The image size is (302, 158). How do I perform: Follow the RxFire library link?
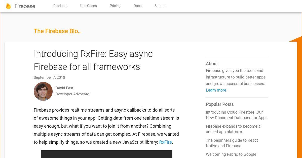pyautogui.click(x=166, y=142)
